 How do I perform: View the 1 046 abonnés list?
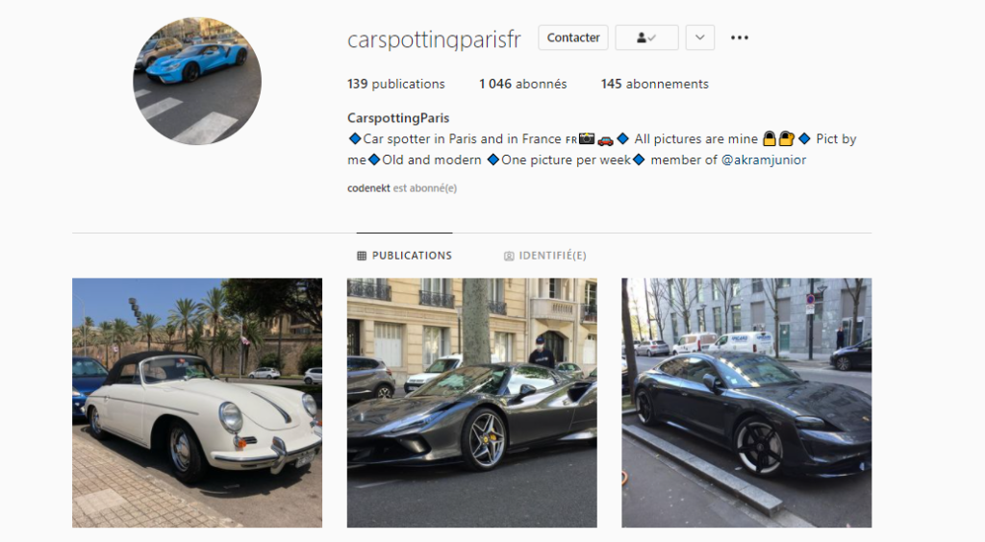click(x=522, y=84)
